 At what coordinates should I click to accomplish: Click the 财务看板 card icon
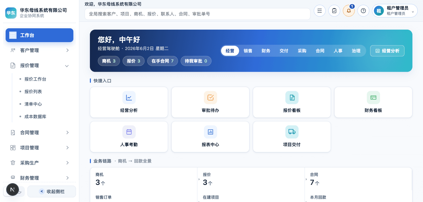[373, 98]
